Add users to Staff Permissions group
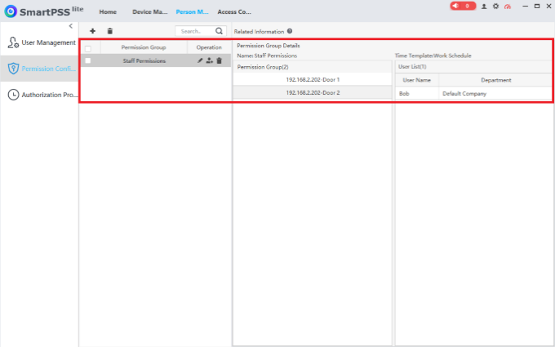 (x=210, y=60)
